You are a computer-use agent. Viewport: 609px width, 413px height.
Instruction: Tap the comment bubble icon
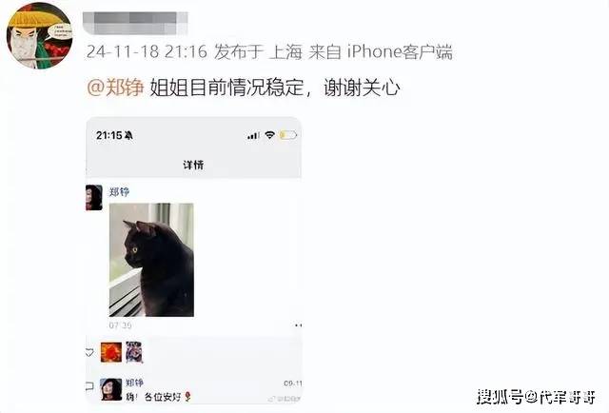[x=89, y=385]
